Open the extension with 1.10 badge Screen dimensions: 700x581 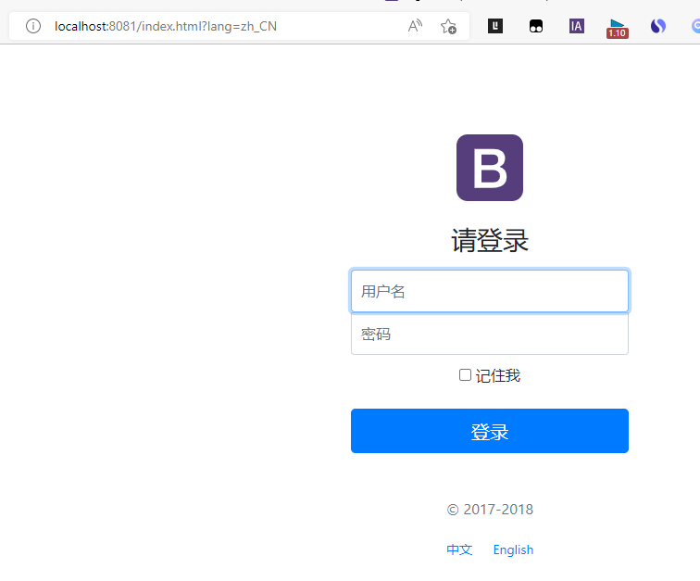point(618,28)
